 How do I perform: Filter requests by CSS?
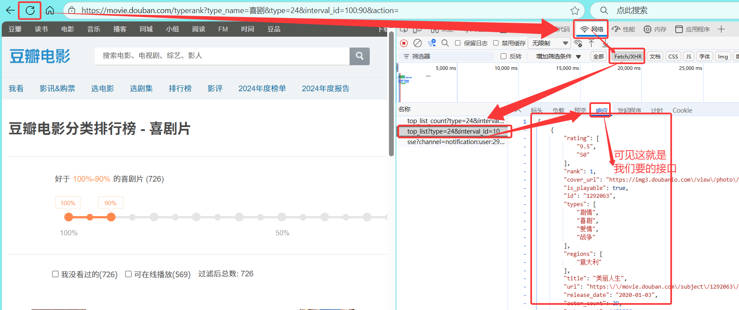tap(673, 56)
